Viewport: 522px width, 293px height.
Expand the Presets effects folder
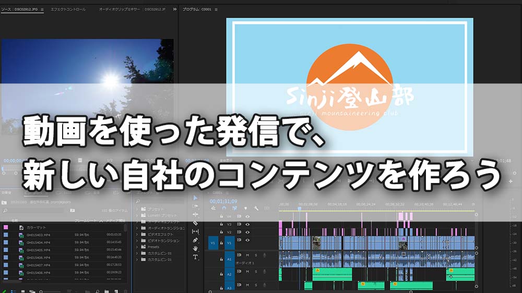[137, 247]
